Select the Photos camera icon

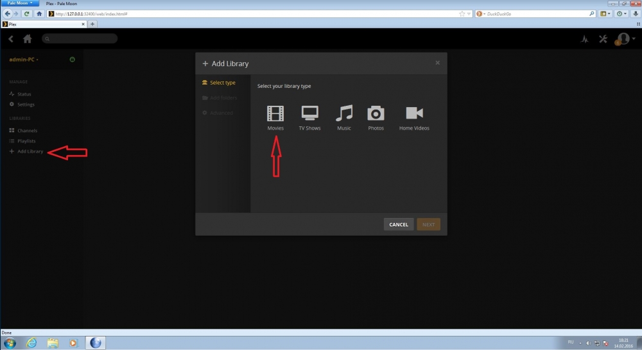376,114
